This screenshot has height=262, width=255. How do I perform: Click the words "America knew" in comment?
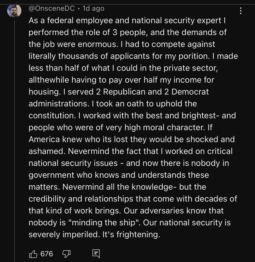pyautogui.click(x=55, y=139)
